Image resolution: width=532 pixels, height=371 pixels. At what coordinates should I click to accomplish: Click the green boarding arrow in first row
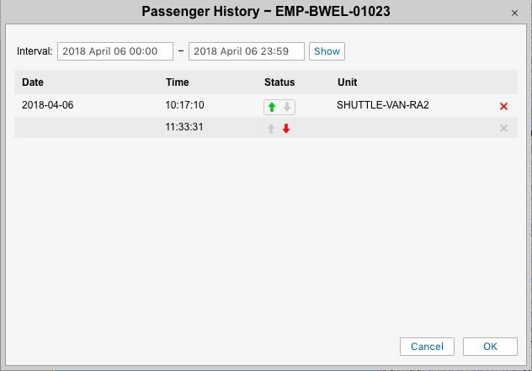pos(272,107)
